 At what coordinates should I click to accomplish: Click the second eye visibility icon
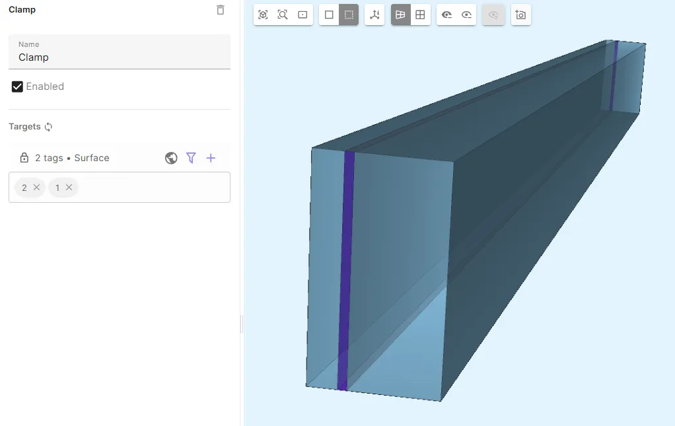tap(467, 15)
